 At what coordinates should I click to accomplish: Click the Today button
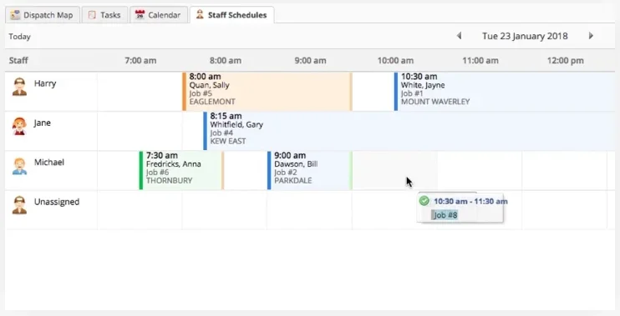[20, 37]
